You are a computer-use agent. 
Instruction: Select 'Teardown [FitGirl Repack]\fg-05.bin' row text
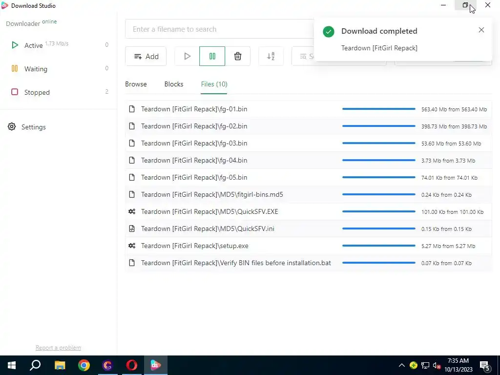(194, 177)
